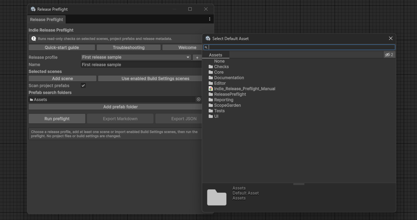Click the preview pane drag handle
Screen dimensions: 417x220
pos(299,184)
